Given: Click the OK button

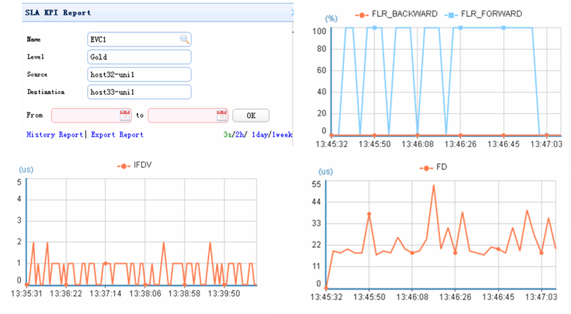Looking at the screenshot, I should coord(251,116).
